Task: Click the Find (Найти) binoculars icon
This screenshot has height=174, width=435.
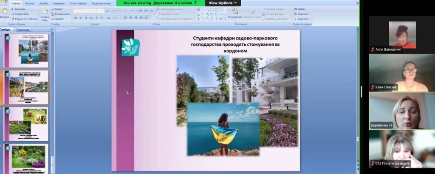Action: (x=295, y=9)
